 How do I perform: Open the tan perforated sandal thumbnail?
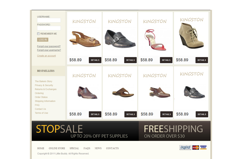[85, 39]
